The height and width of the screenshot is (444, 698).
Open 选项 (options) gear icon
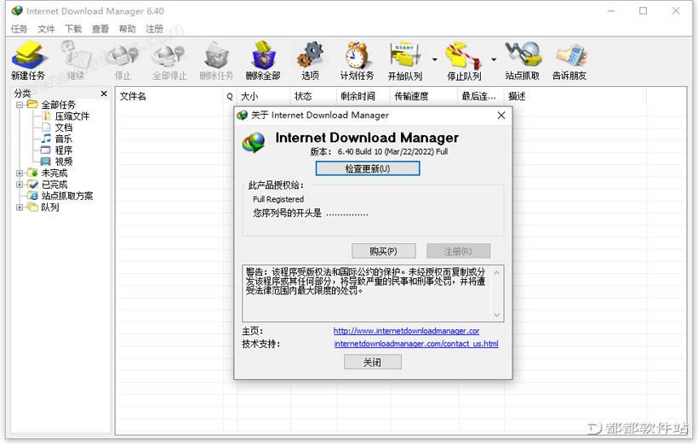tap(311, 60)
